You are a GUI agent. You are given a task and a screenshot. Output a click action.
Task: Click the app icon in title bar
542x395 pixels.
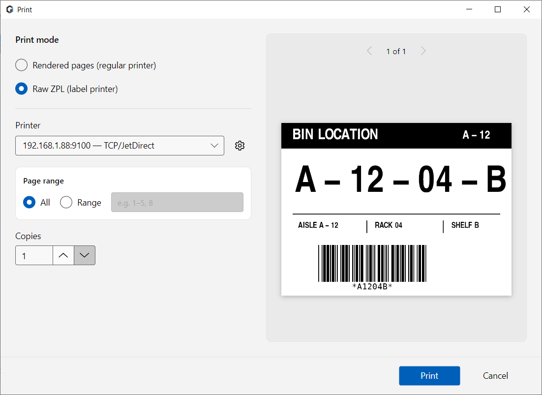click(10, 10)
